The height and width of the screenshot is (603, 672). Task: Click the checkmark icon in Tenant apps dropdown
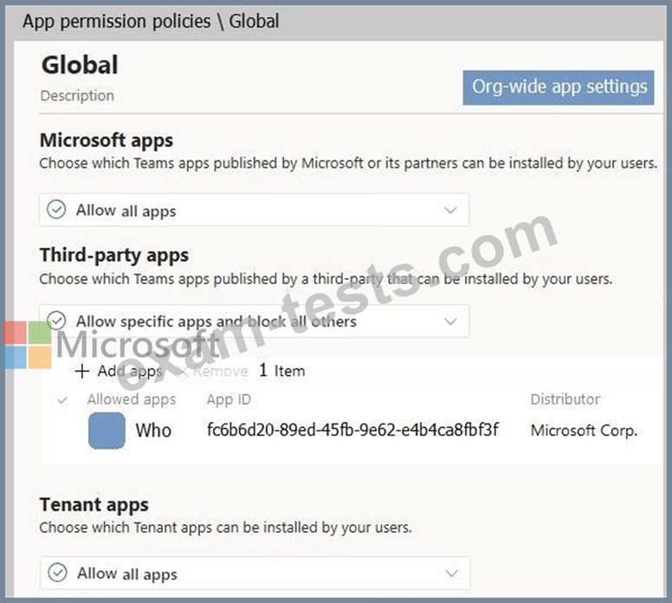coord(57,573)
